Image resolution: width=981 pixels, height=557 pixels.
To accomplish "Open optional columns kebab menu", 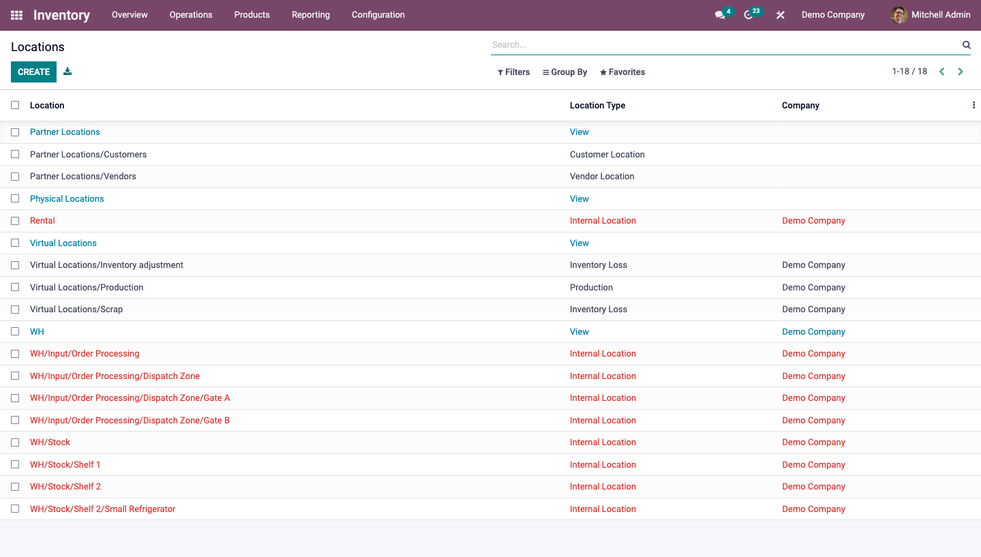I will click(974, 105).
